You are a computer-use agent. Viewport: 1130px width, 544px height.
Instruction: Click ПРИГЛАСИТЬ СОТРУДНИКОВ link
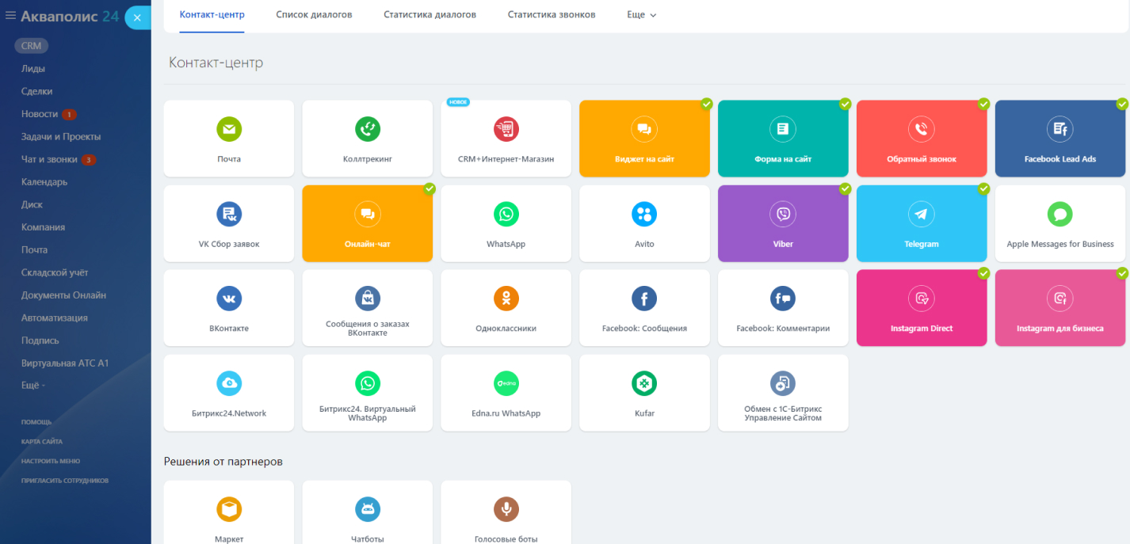pyautogui.click(x=65, y=481)
